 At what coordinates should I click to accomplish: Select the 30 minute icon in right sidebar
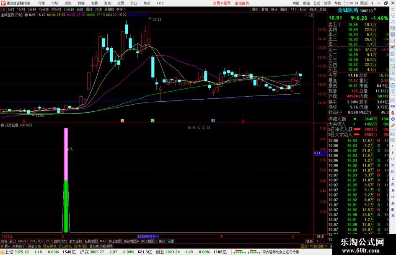(393, 165)
